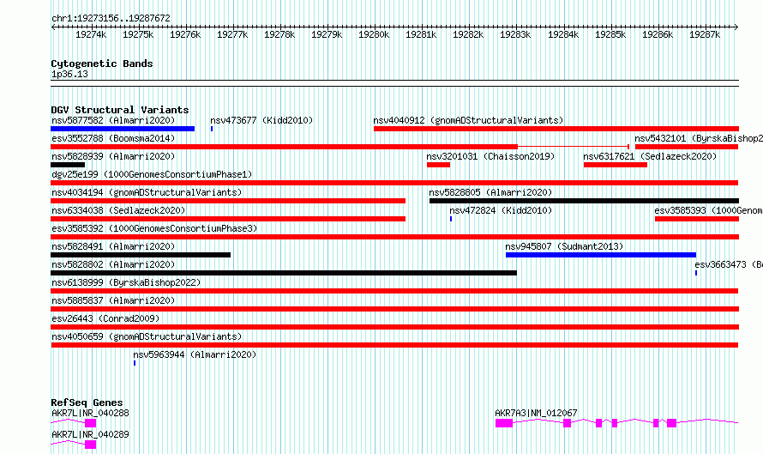Screen dimensions: 763x454
Task: Open dgv25e199 1000GenomesConsortiumPhase1 label
Action: click(152, 174)
